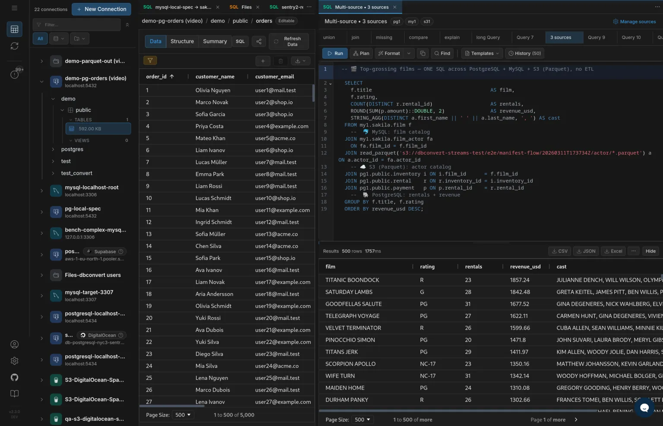Click the copy query icon in editor toolbar
Screen dimensions: 663x426
coord(423,53)
